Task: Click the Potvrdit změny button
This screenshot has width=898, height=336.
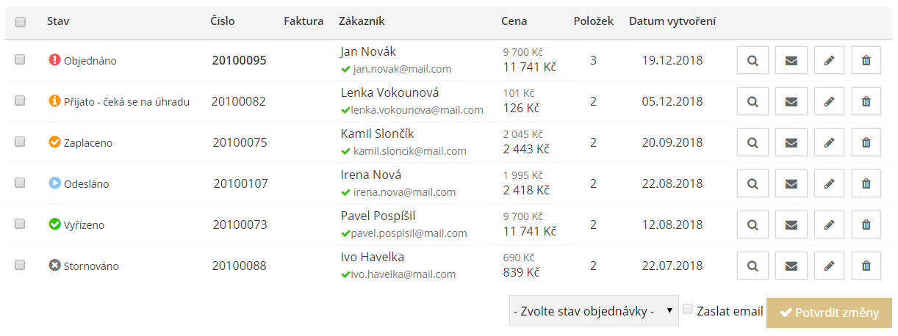Action: (x=829, y=313)
